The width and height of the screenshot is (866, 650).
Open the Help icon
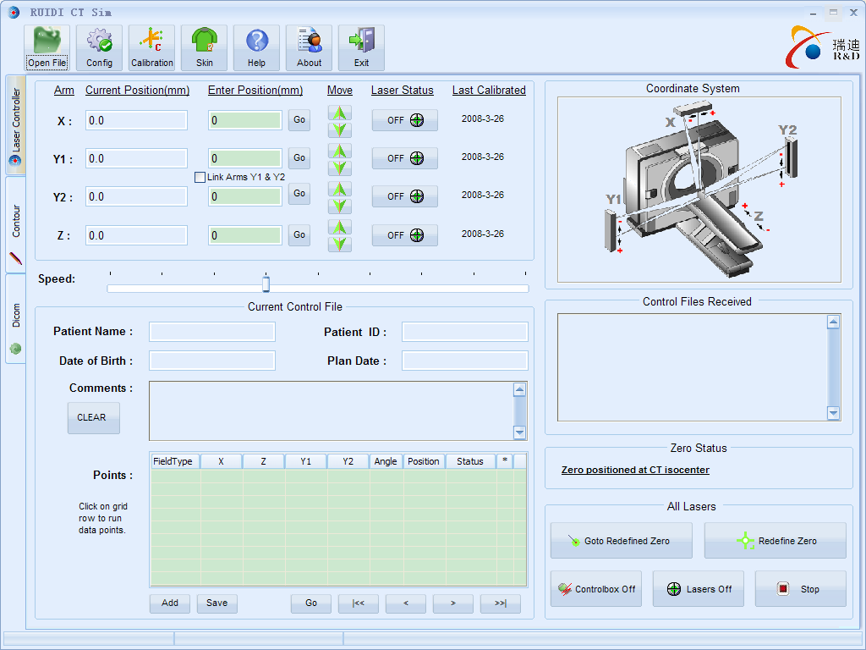(256, 47)
